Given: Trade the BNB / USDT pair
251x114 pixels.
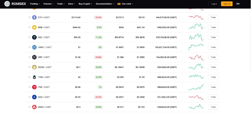Looking at the screenshot, I should pyautogui.click(x=213, y=27).
